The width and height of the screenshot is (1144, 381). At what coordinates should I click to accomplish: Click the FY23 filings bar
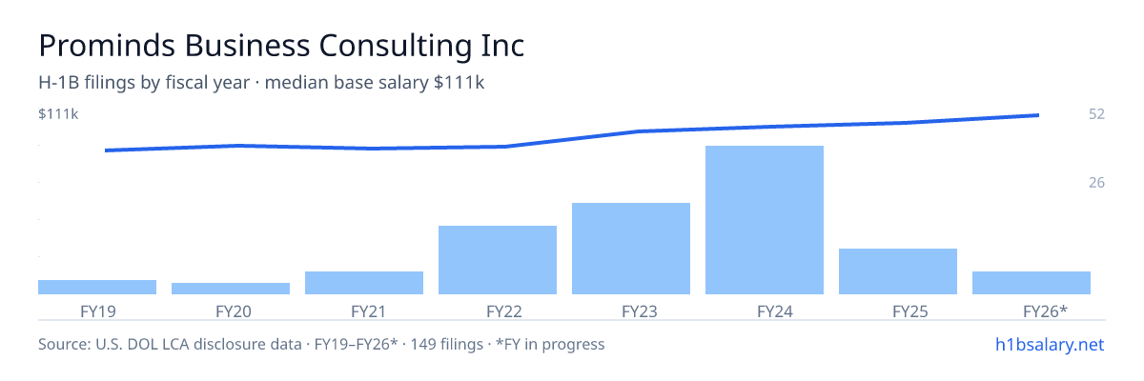tap(631, 249)
